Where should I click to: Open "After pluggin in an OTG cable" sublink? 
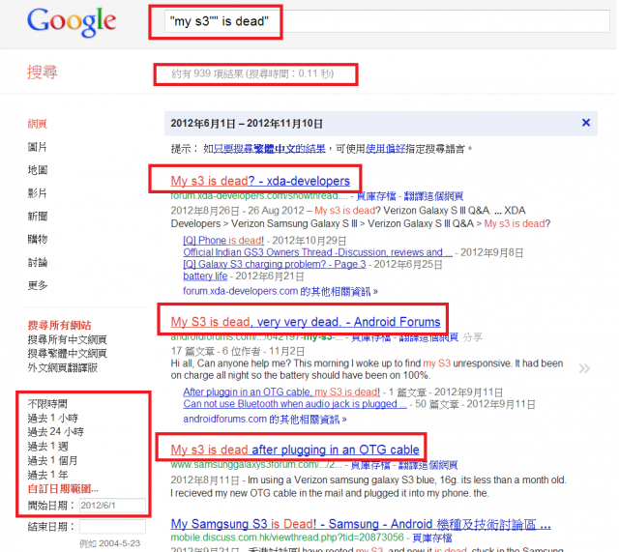click(281, 392)
